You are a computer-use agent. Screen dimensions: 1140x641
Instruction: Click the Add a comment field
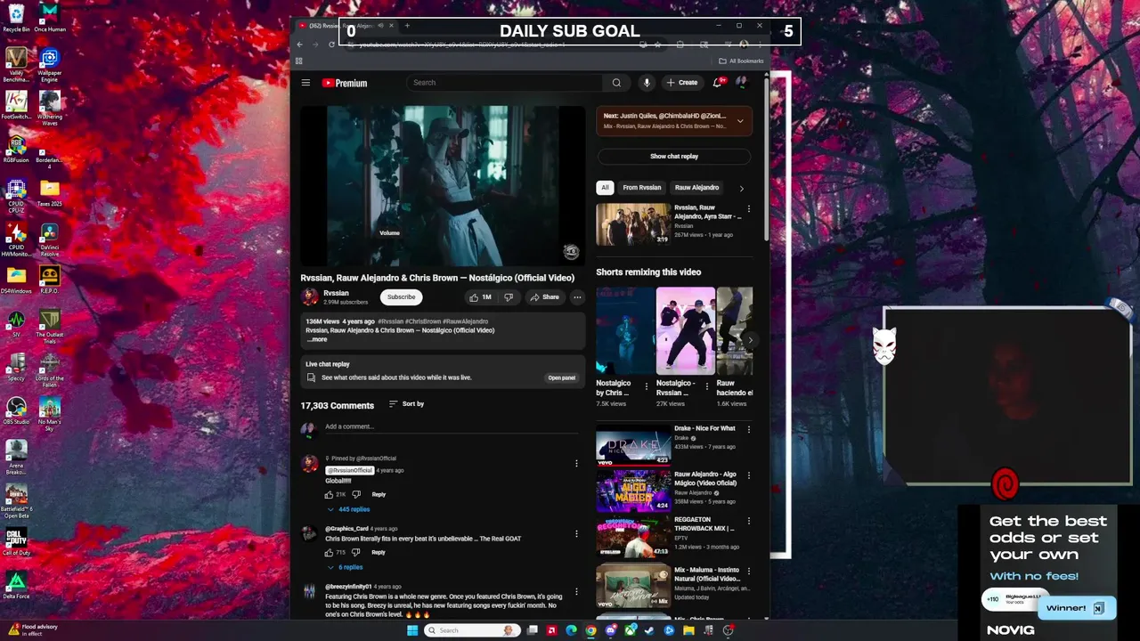pyautogui.click(x=450, y=426)
